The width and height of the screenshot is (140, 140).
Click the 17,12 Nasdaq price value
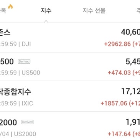pos(131,91)
